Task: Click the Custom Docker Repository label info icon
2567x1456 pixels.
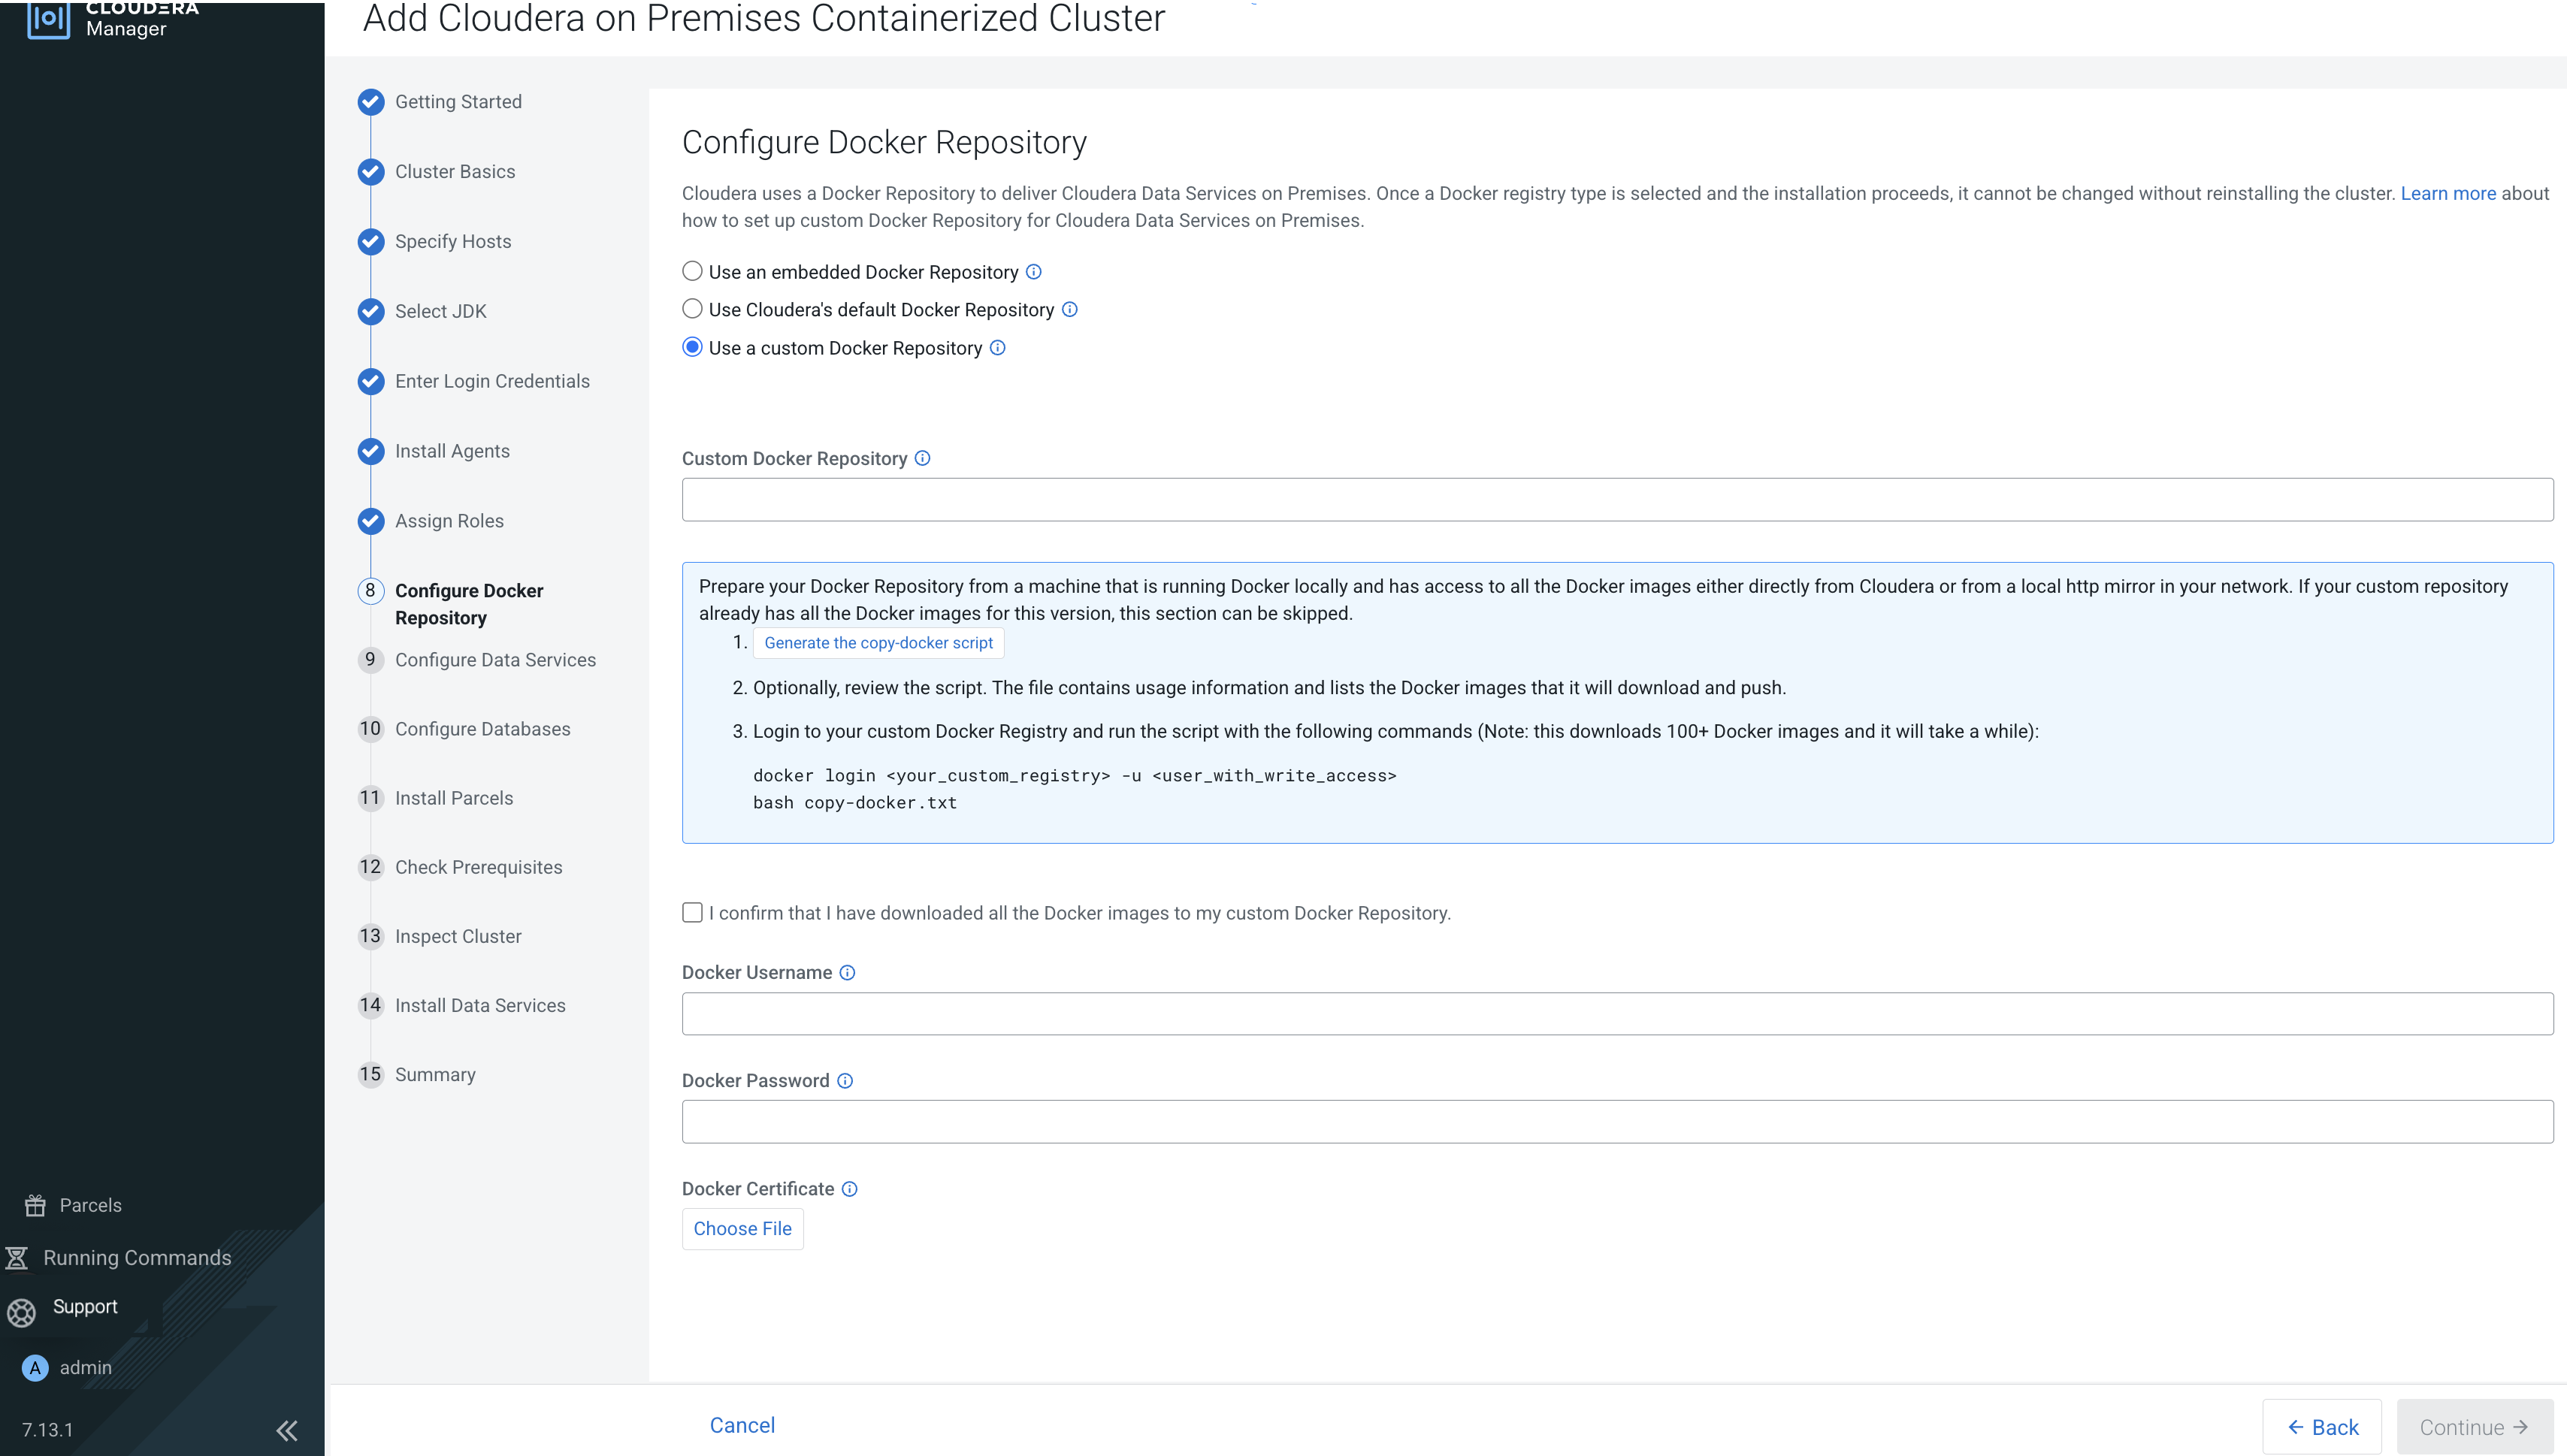Action: click(922, 458)
